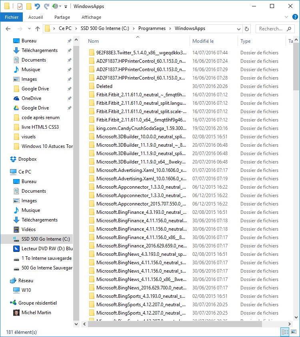Select Microsoft.BingNews_2016.629.700.0 folder

tap(141, 287)
